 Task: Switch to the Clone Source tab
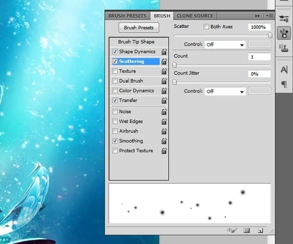195,16
